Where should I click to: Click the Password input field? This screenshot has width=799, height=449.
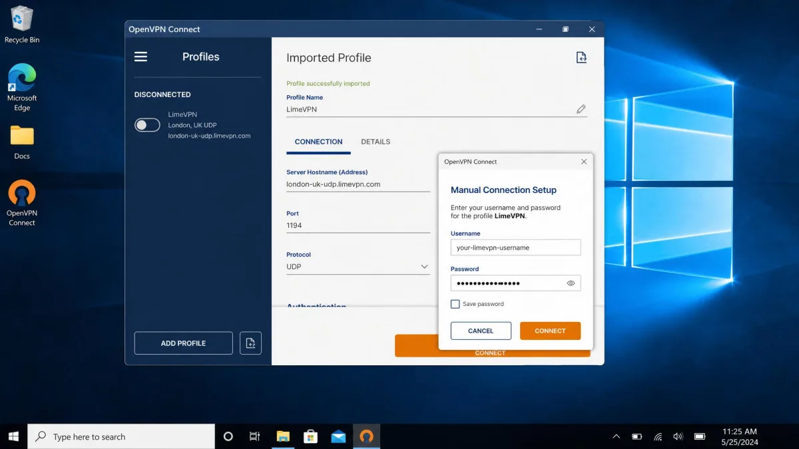click(516, 283)
